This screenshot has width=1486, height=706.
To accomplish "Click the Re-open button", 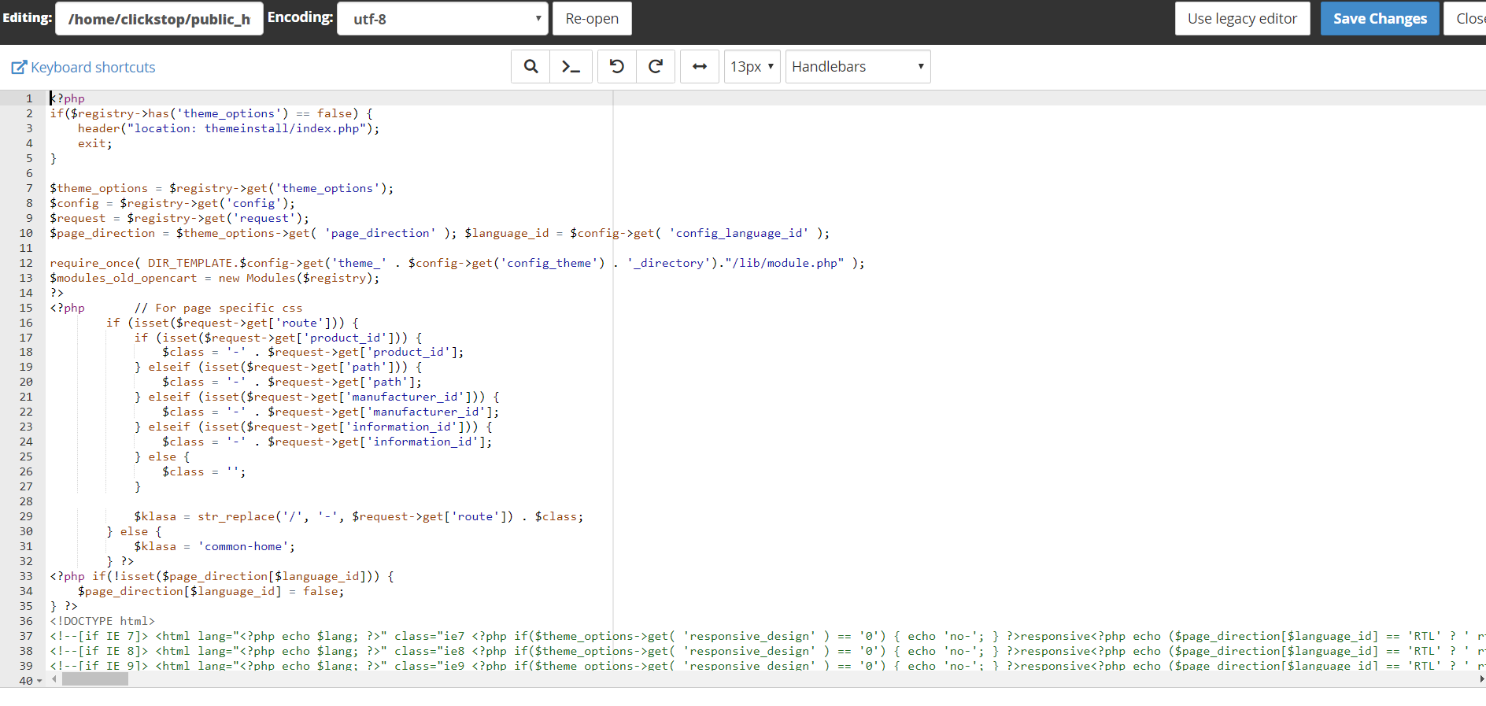I will [x=592, y=19].
